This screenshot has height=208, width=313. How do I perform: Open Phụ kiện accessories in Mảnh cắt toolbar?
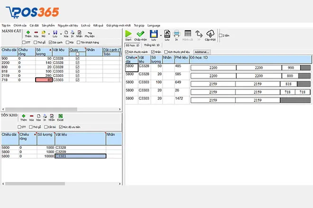90,33
